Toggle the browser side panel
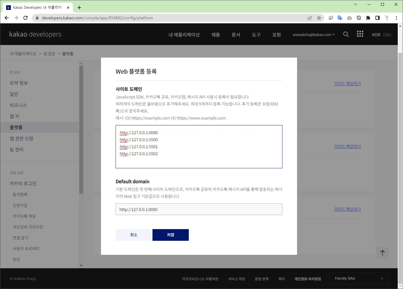 click(378, 18)
